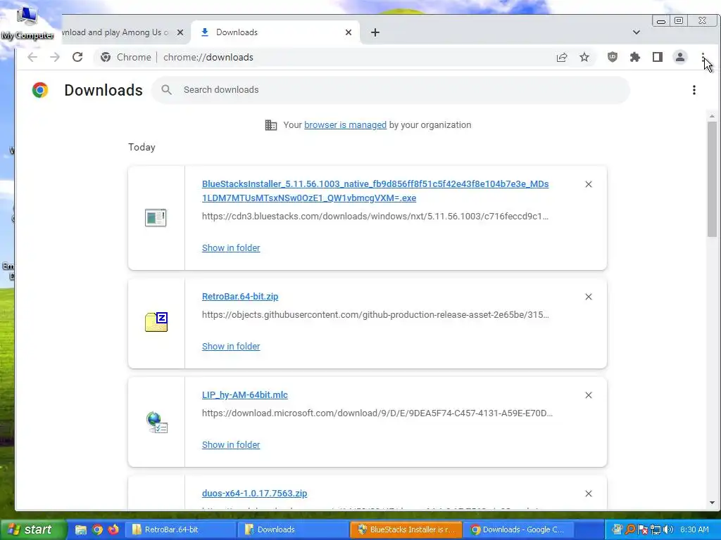Open the Downloads page more actions menu

click(694, 90)
